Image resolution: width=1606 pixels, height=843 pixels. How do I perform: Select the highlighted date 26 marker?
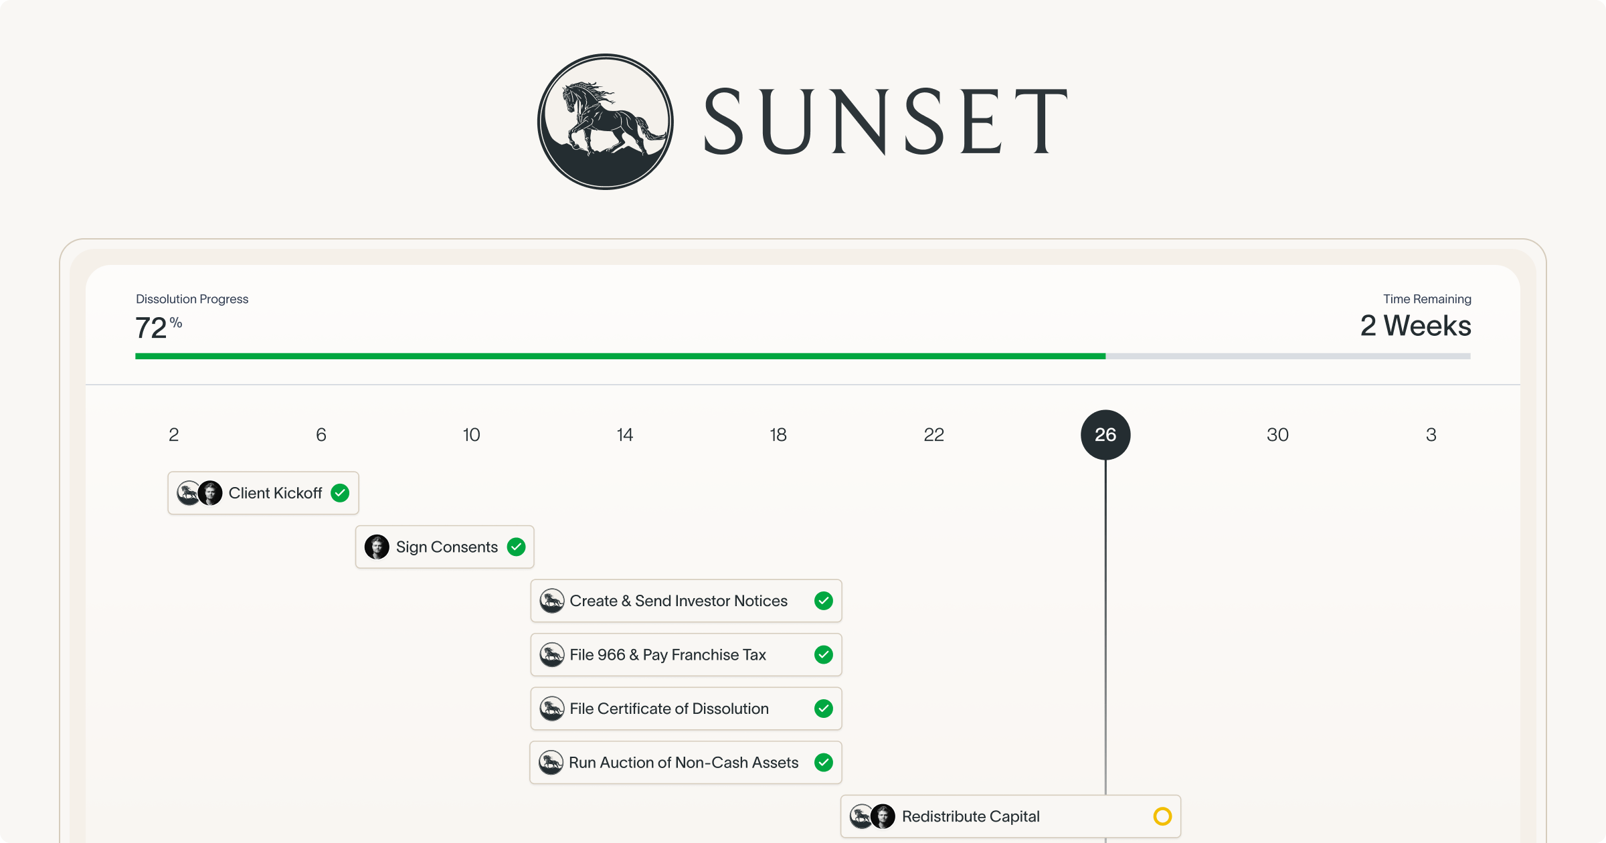[x=1105, y=434]
